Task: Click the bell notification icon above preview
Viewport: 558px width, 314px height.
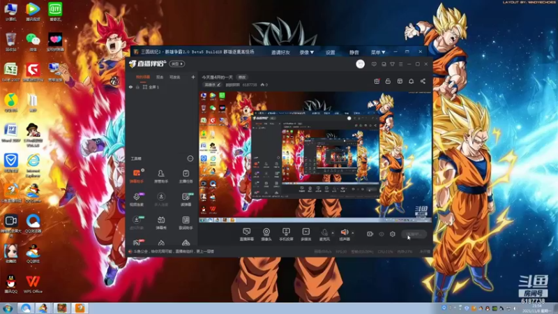Action: (411, 81)
